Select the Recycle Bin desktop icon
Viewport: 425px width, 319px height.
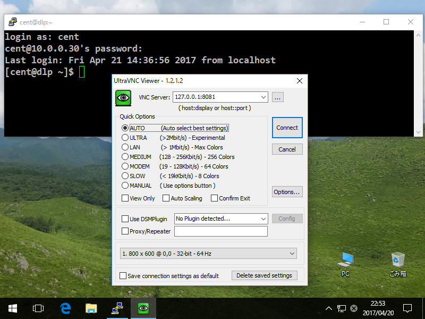click(398, 265)
